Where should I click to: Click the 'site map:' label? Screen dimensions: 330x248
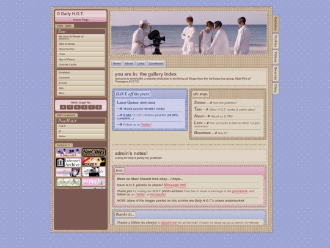(200, 94)
